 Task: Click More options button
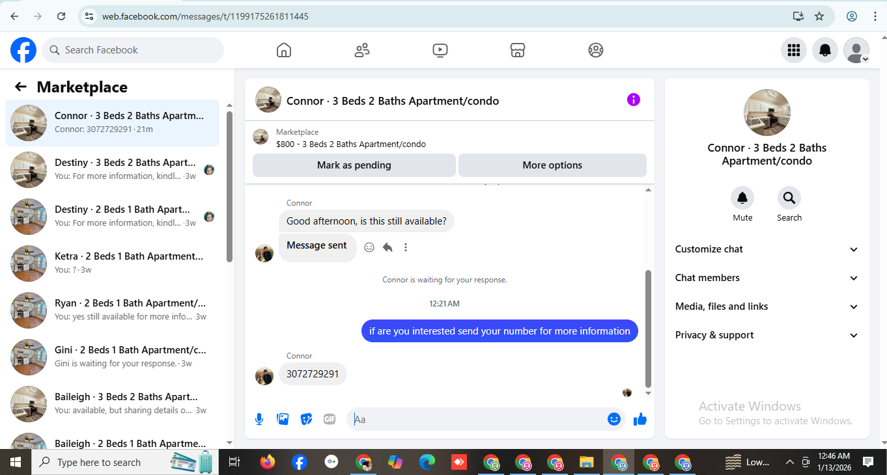552,165
